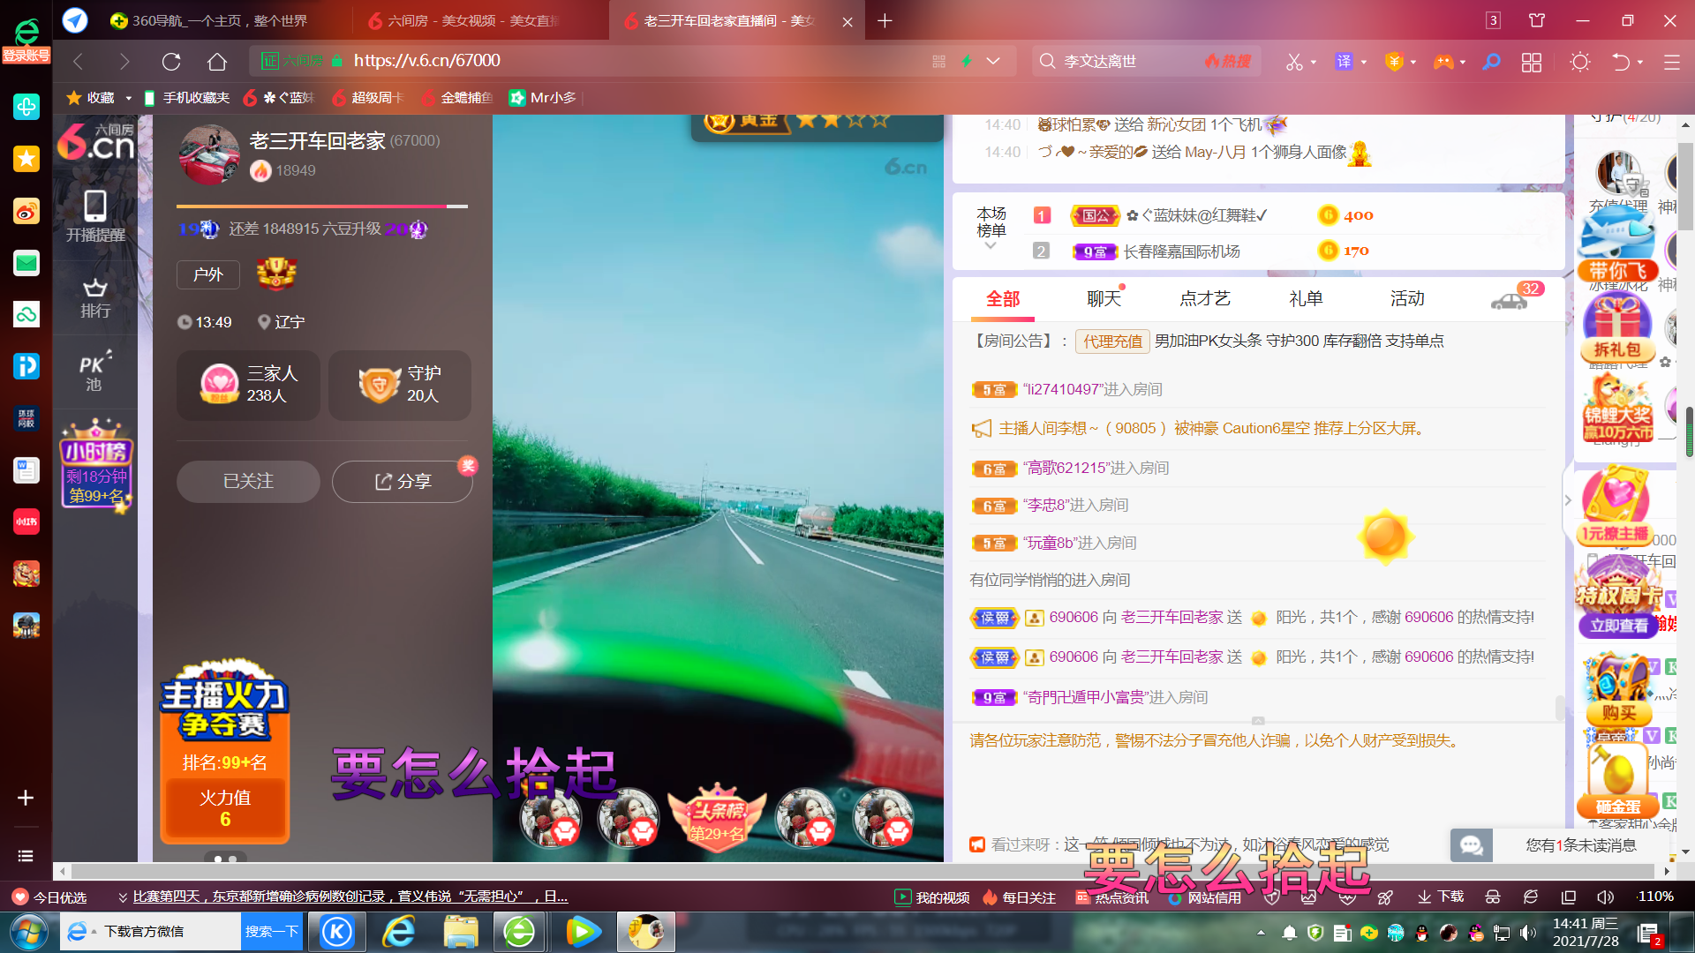Click the 搜索一下 taskbar search button
1695x953 pixels.
[x=272, y=932]
